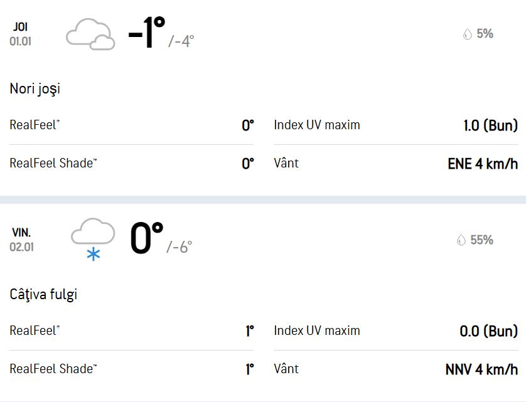The width and height of the screenshot is (526, 402).
Task: Click the 0° high temperature for Friday
Action: [x=146, y=239]
